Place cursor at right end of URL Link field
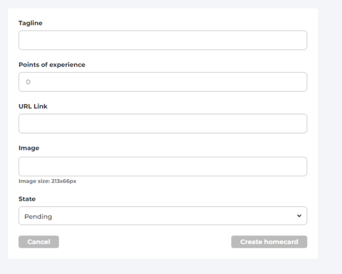Image resolution: width=342 pixels, height=274 pixels. (x=302, y=124)
